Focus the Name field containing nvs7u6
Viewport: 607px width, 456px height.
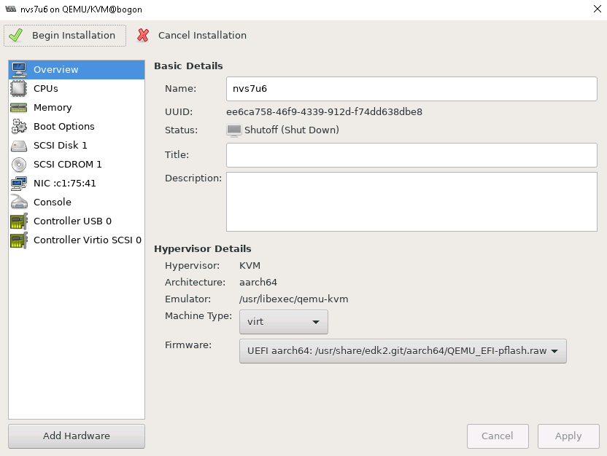click(411, 88)
